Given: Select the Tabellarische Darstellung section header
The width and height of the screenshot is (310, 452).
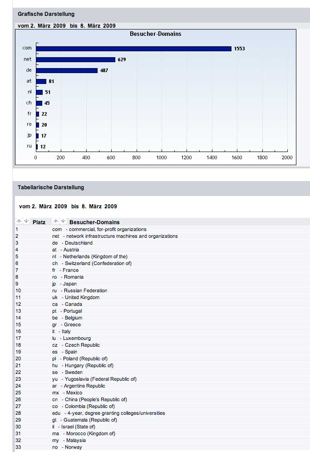Looking at the screenshot, I should [x=51, y=187].
